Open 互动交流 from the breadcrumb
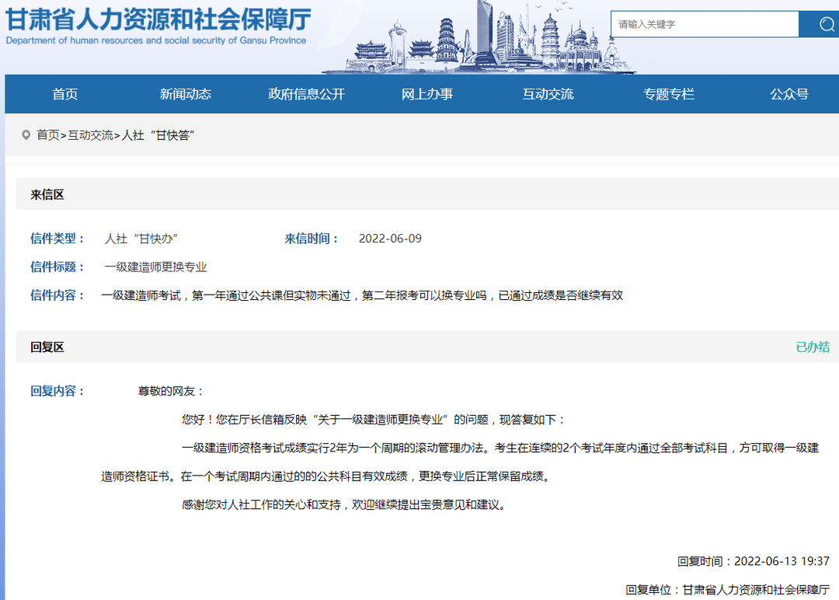The image size is (839, 600). tap(92, 134)
